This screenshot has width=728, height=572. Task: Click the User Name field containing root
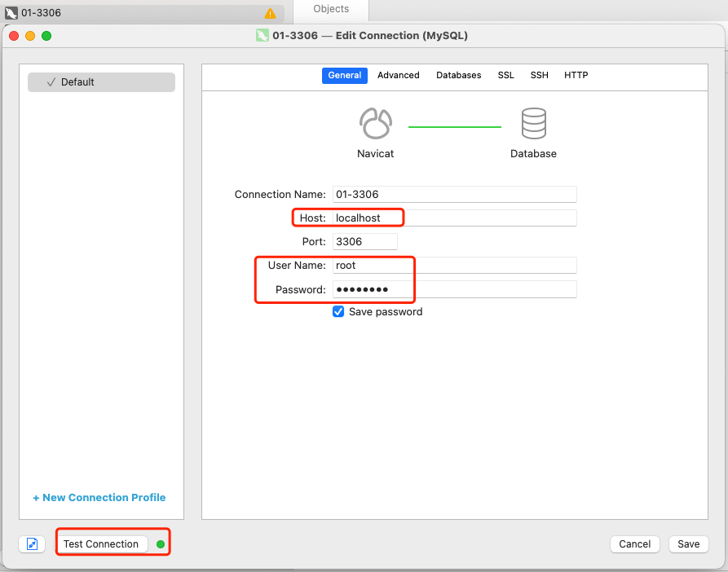tap(455, 266)
